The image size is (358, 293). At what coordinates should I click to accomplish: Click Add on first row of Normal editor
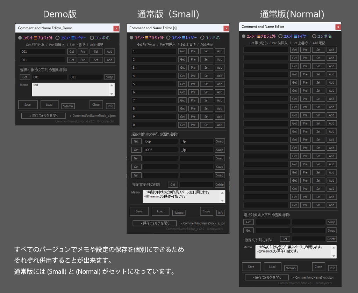(x=332, y=50)
